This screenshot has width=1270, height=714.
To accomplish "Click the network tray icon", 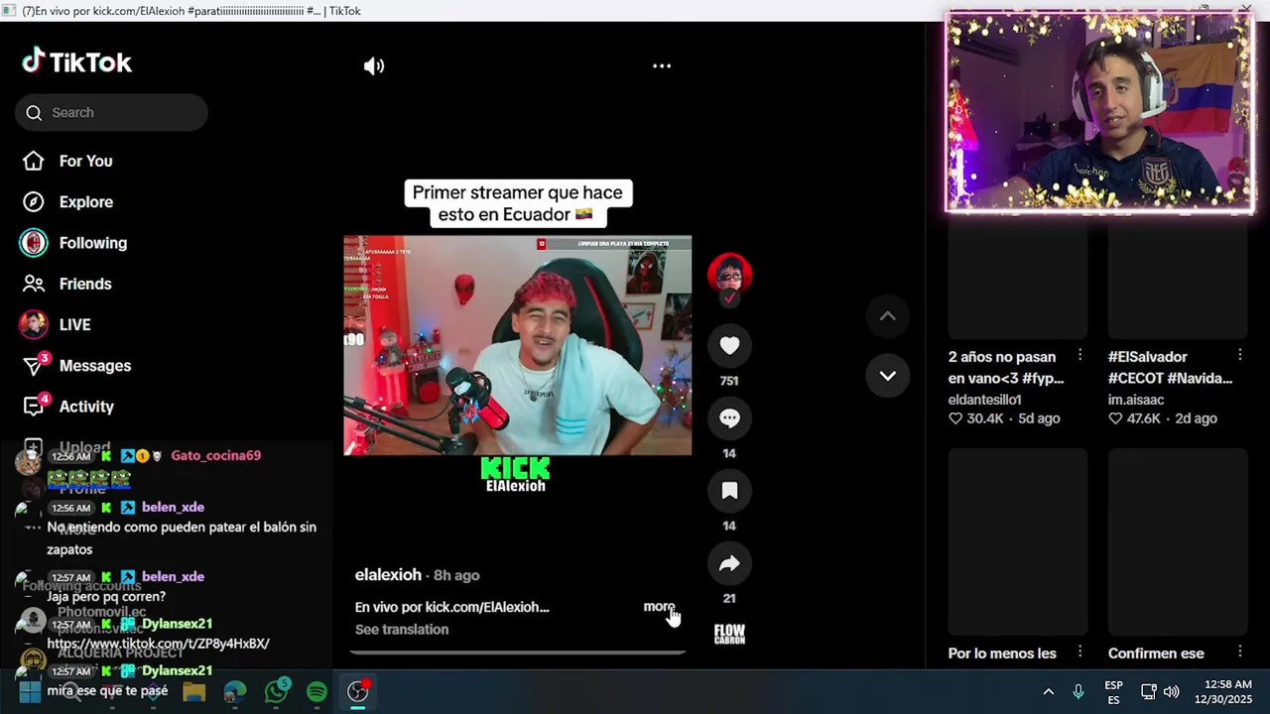I will pos(1148,692).
